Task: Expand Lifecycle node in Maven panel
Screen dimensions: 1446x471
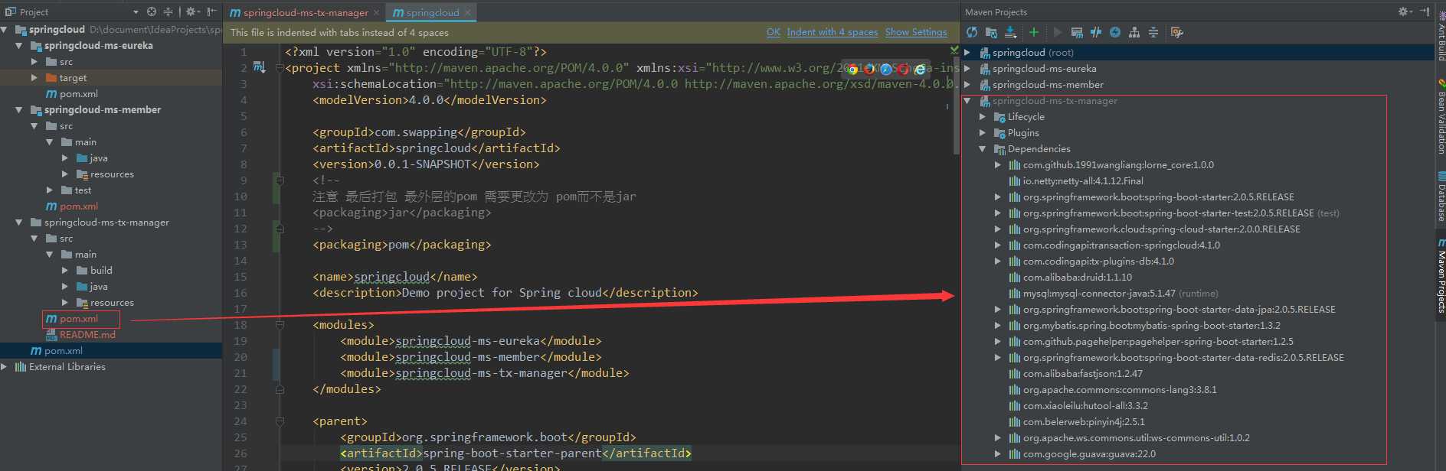Action: (x=983, y=117)
